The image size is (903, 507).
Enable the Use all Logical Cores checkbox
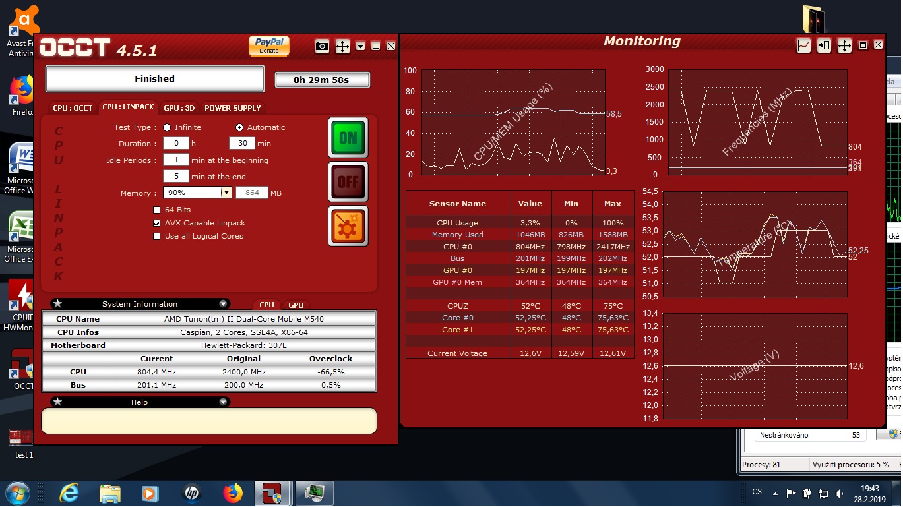pyautogui.click(x=156, y=236)
